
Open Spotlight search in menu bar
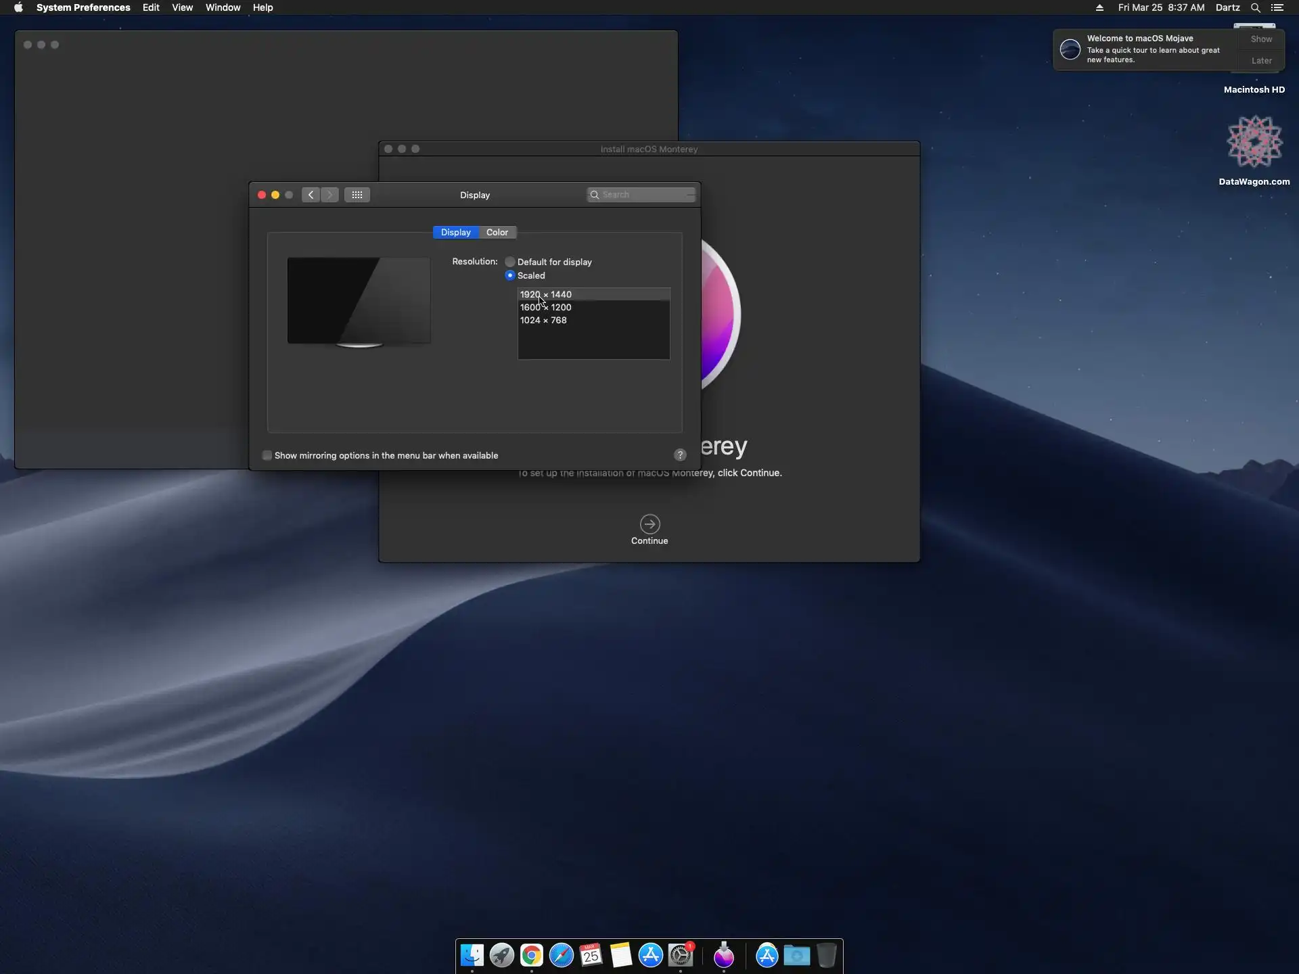[x=1255, y=7]
